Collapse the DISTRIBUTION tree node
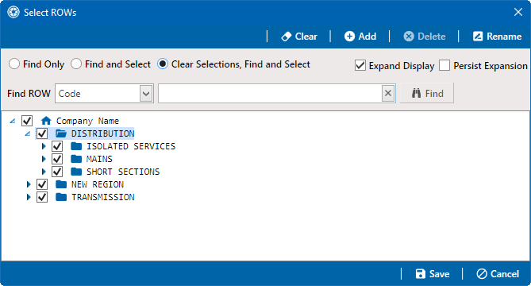Screen dimensions: 531x286 point(28,133)
